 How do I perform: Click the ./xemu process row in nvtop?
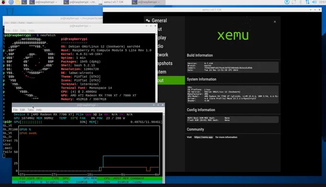point(87,182)
